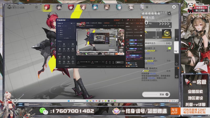This screenshot has width=210, height=118.
Task: Mute speaker icon in 直播伴侣 bottom bar
Action: (92, 62)
